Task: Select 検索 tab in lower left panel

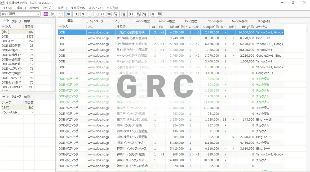Action: pyautogui.click(x=27, y=97)
